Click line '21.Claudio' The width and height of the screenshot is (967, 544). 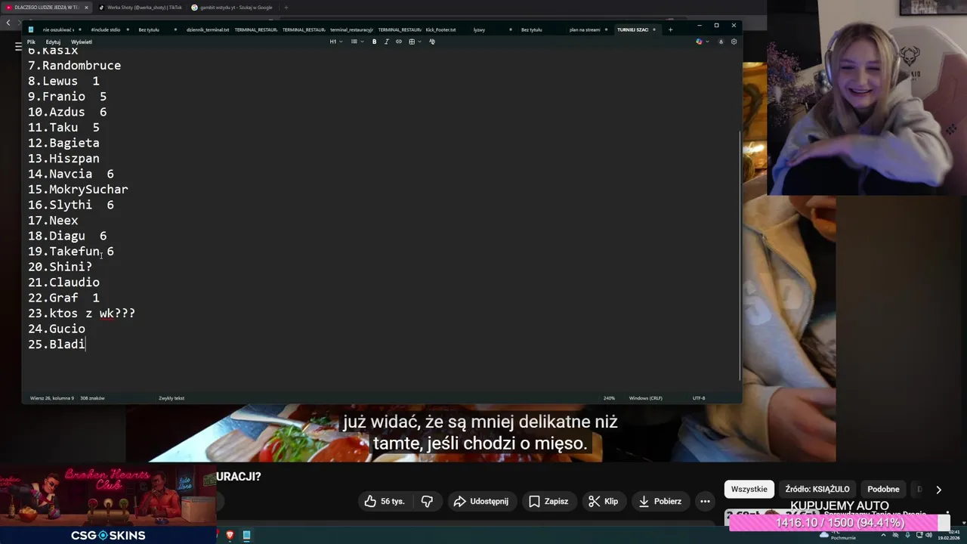pos(63,283)
